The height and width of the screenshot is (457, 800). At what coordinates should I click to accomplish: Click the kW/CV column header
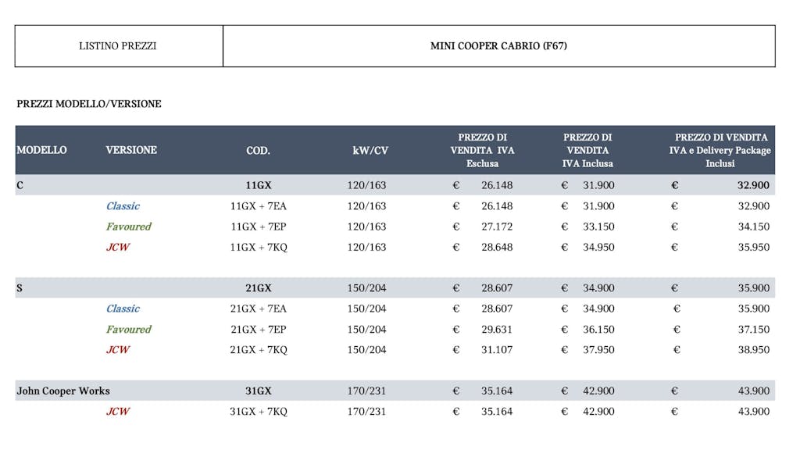370,151
